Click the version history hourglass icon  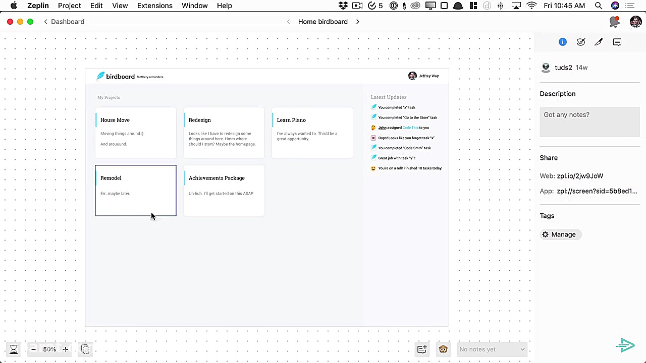point(13,349)
